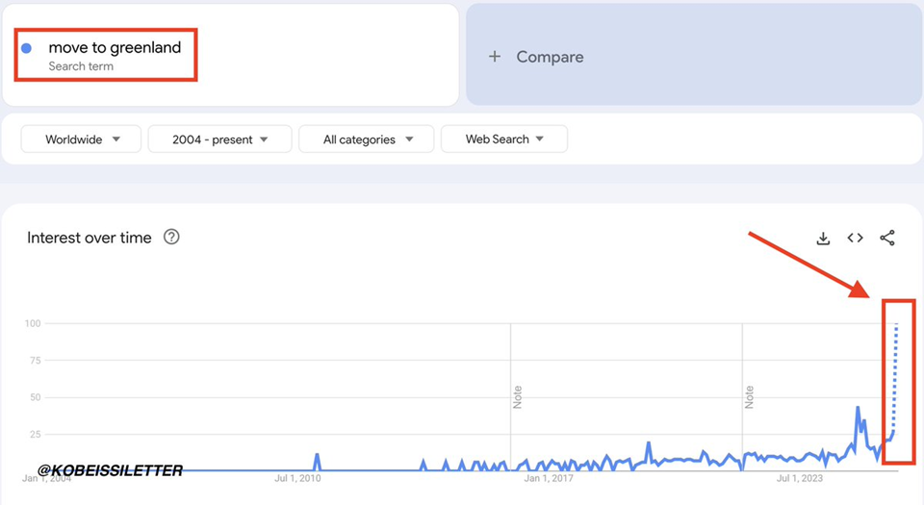Open the Web Search type dropdown

point(503,139)
